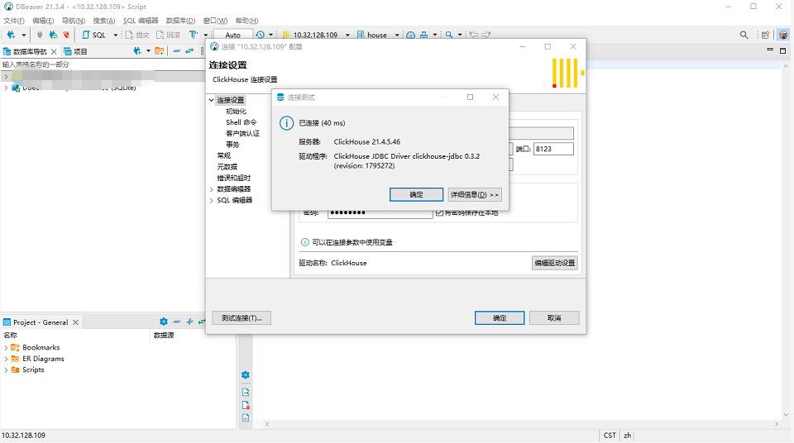Open transaction log dropdown arrow

click(271, 35)
